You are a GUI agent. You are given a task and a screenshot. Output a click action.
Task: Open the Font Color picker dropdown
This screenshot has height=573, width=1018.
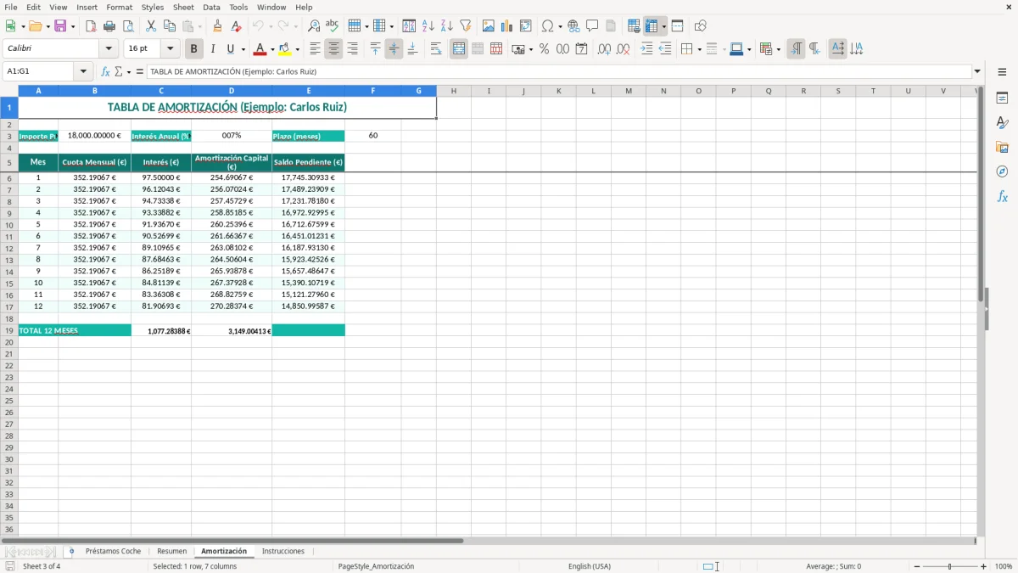pos(271,49)
